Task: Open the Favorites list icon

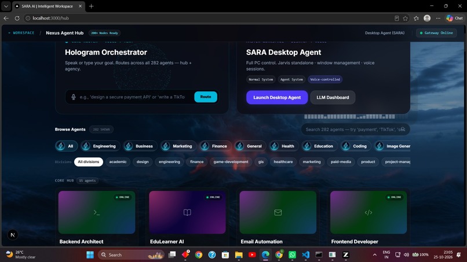Action: tap(417, 19)
